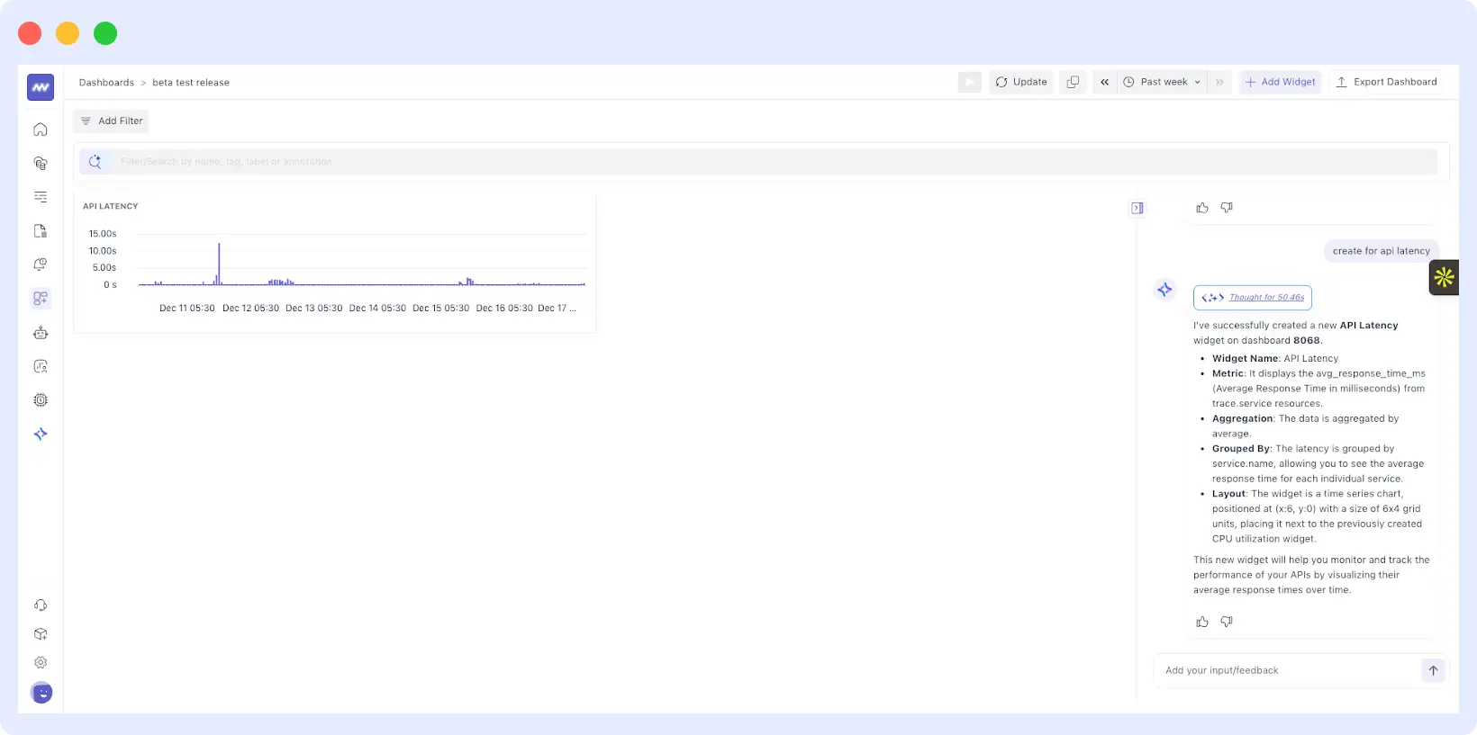Open the robot icon in the sidebar
This screenshot has height=735, width=1477.
[x=41, y=333]
